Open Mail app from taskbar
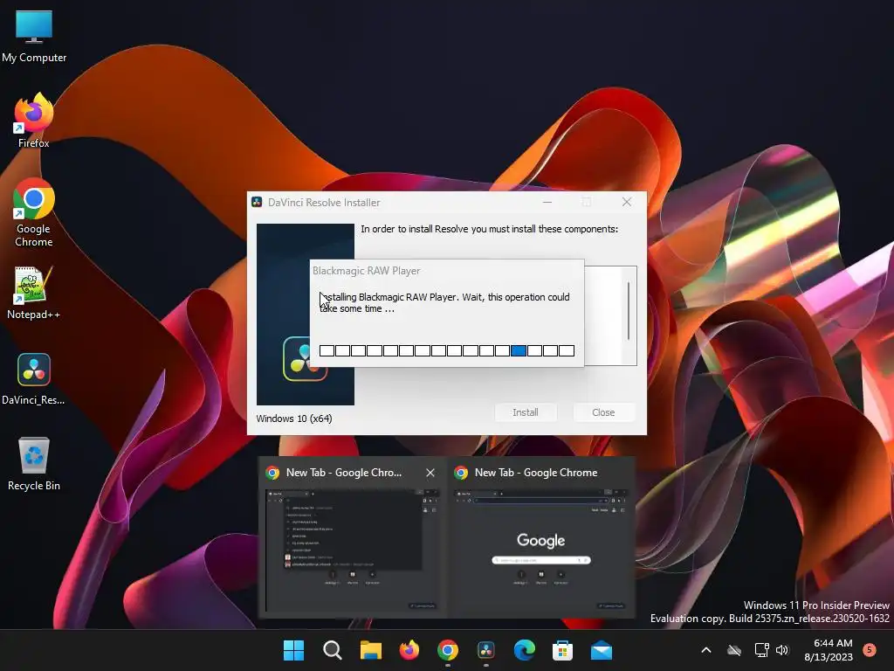The image size is (894, 671). [601, 650]
